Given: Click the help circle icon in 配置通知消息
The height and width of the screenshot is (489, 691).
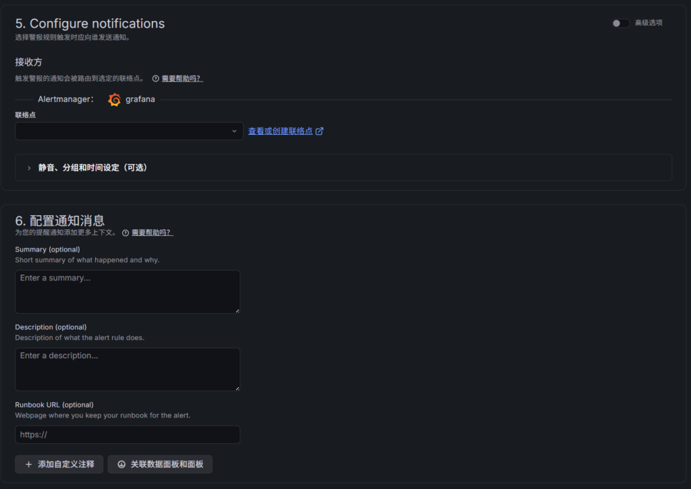Looking at the screenshot, I should coord(126,233).
